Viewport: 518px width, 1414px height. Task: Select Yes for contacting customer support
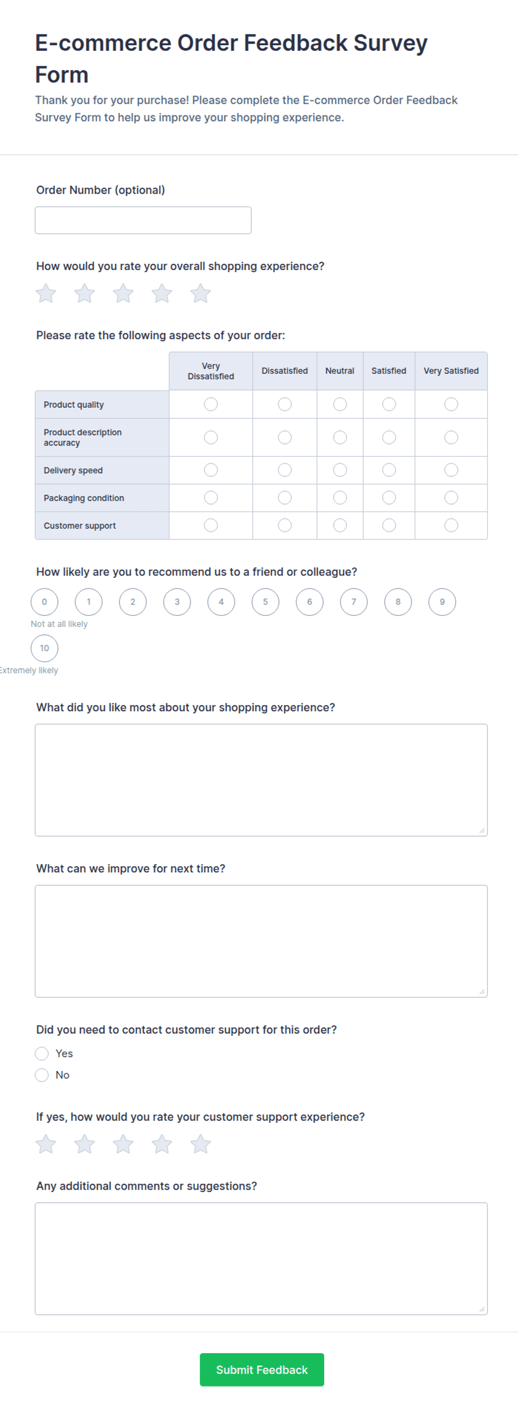pyautogui.click(x=42, y=1054)
